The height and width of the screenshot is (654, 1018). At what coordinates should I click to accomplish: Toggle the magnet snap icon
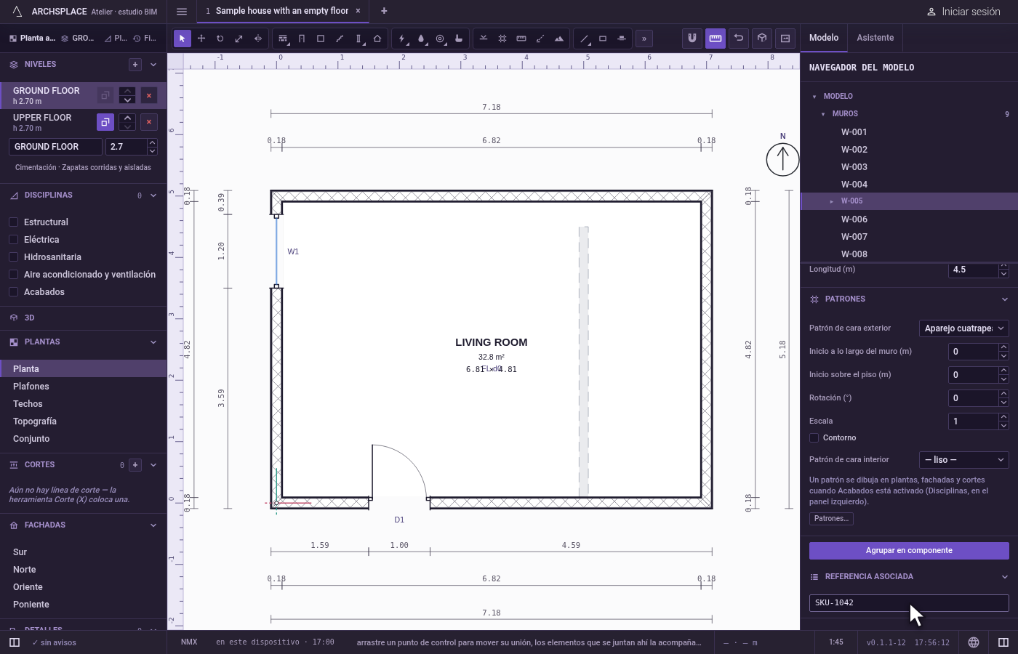pyautogui.click(x=692, y=38)
